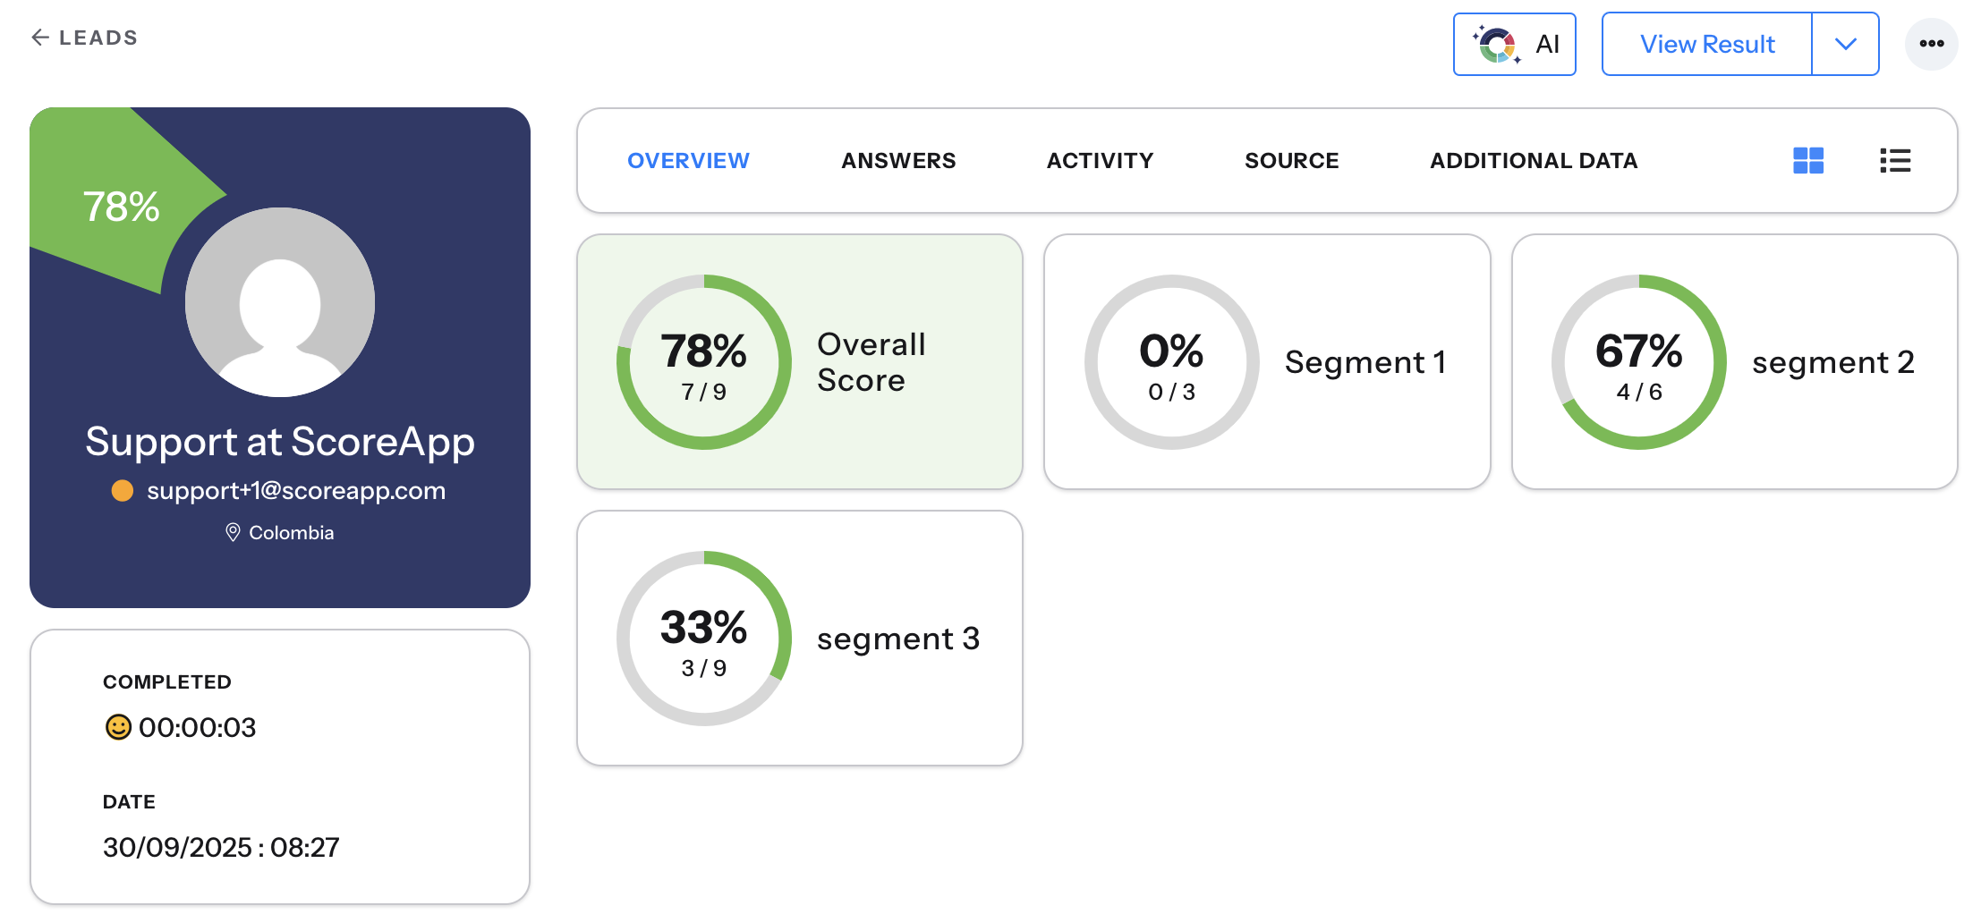Click the 78% overall progress ring

tap(704, 362)
